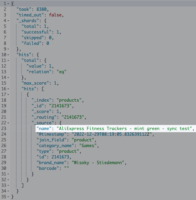Select the "products" index value
Viewport: 196px width, 200px height.
pos(69,100)
